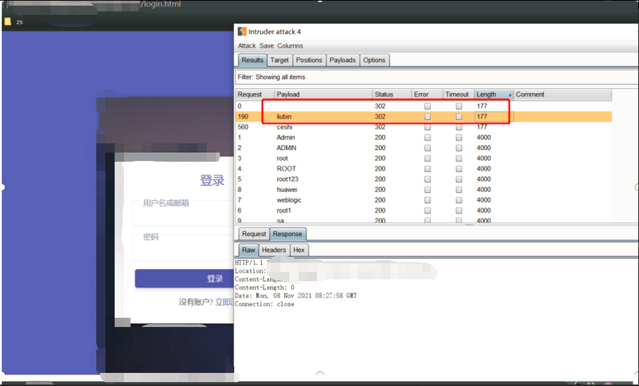Viewport: 639px width, 386px height.
Task: Select the uppercase ADMIN payload row
Action: (424, 148)
